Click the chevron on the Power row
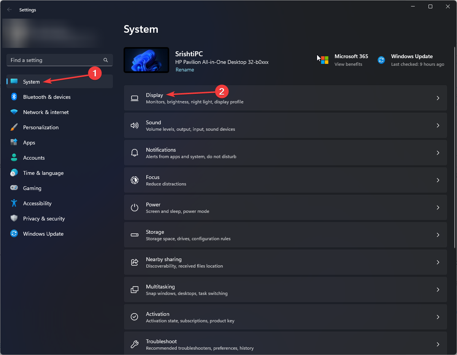Viewport: 457px width, 355px height. [x=438, y=208]
